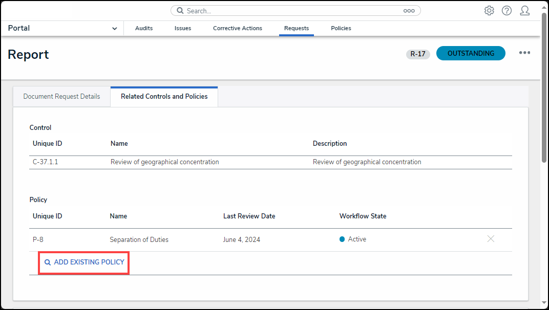The width and height of the screenshot is (549, 310).
Task: Click the vertical page scrollbar
Action: point(544,87)
